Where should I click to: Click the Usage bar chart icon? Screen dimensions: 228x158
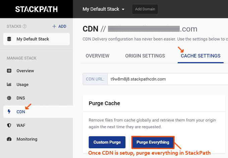pos(9,84)
